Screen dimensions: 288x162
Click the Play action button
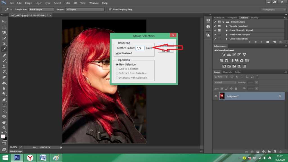[x=262, y=42]
